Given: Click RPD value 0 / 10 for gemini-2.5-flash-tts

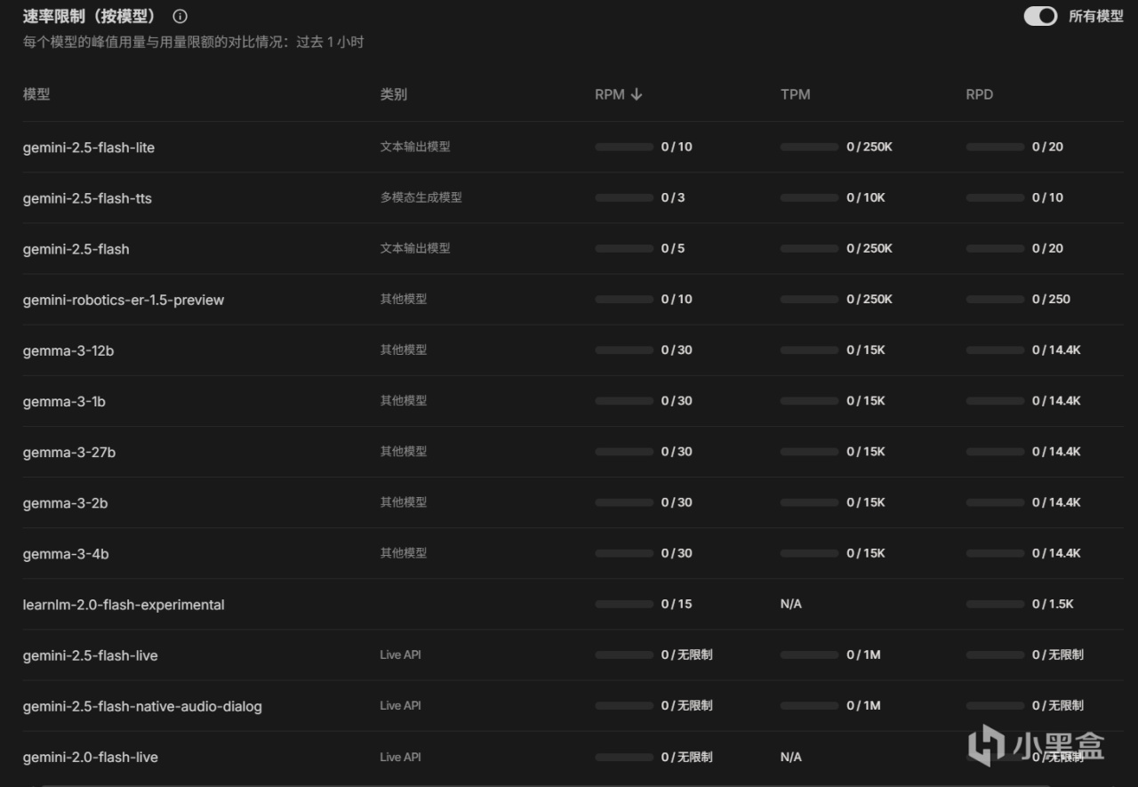Looking at the screenshot, I should pyautogui.click(x=1047, y=197).
